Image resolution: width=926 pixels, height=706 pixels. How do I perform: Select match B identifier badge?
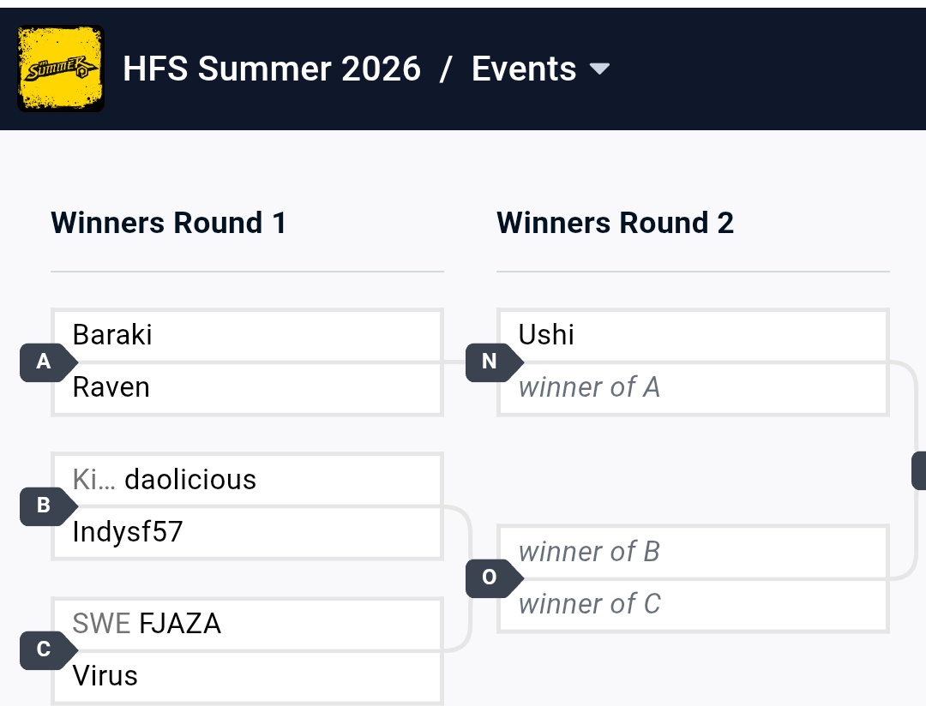[x=48, y=506]
